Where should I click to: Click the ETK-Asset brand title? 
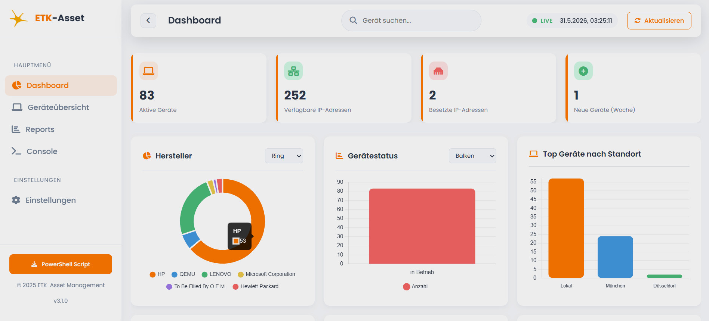60,18
